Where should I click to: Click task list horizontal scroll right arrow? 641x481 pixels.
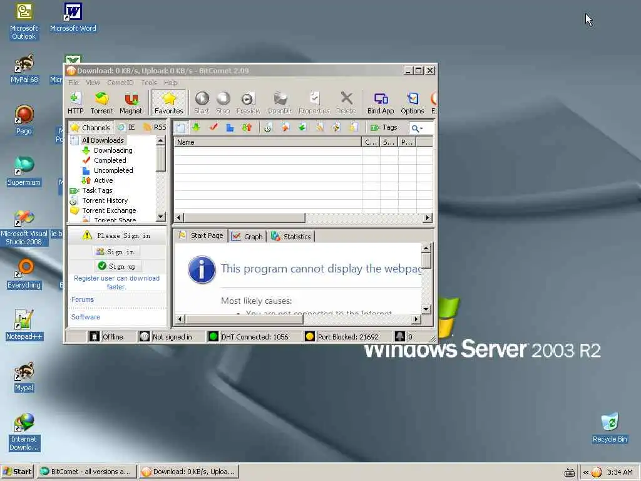click(x=427, y=217)
